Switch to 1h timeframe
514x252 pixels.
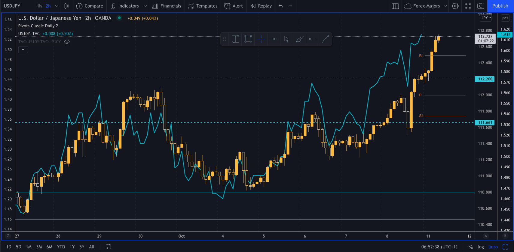click(39, 6)
